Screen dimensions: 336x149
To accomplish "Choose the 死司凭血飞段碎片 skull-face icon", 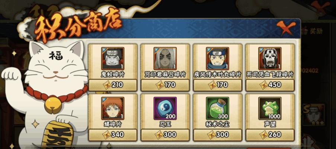I will click(x=270, y=58).
